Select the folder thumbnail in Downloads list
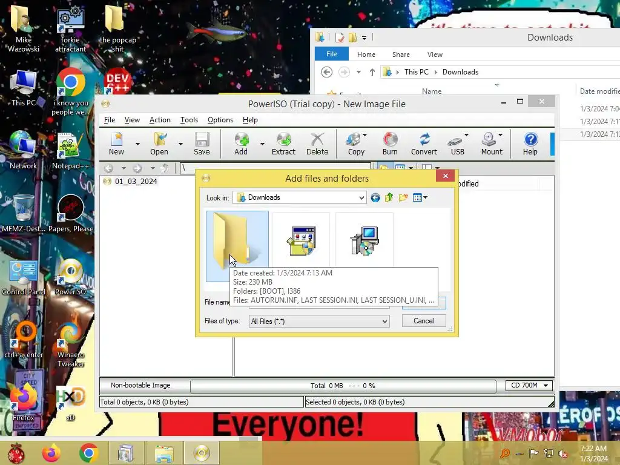The height and width of the screenshot is (465, 620). tap(237, 246)
